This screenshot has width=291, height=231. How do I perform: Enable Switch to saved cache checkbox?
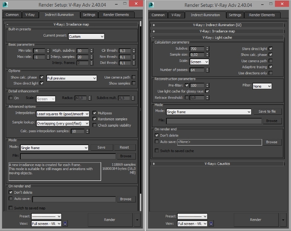tap(157, 151)
